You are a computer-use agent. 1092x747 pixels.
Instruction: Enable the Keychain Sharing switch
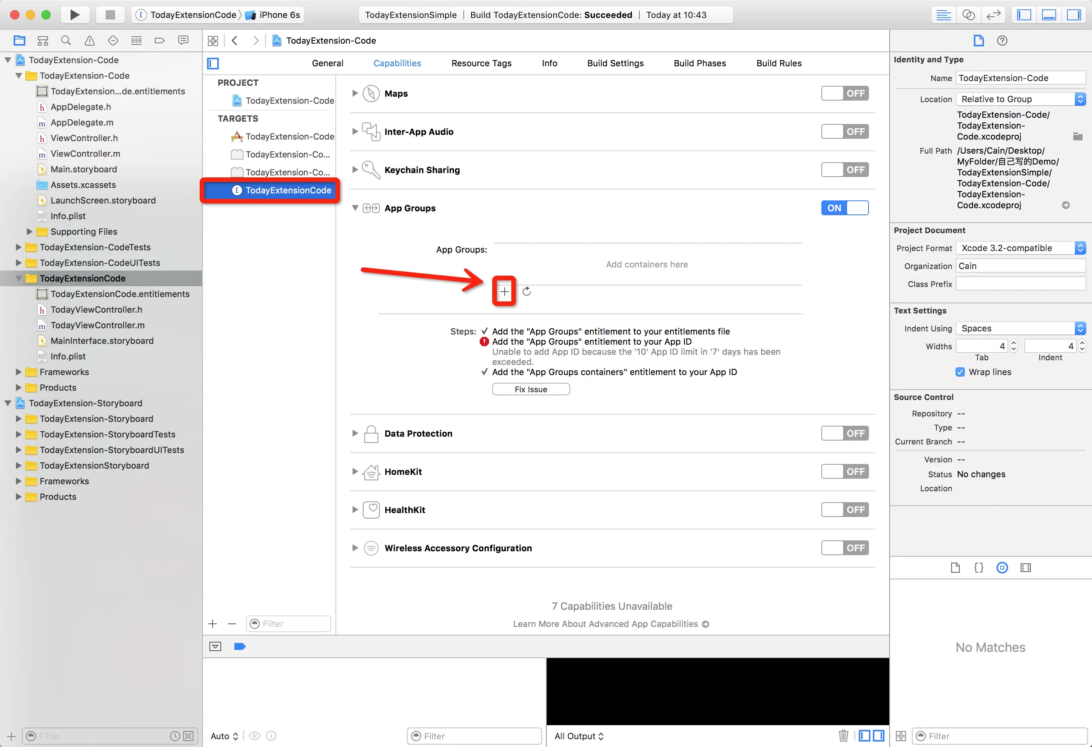click(844, 170)
